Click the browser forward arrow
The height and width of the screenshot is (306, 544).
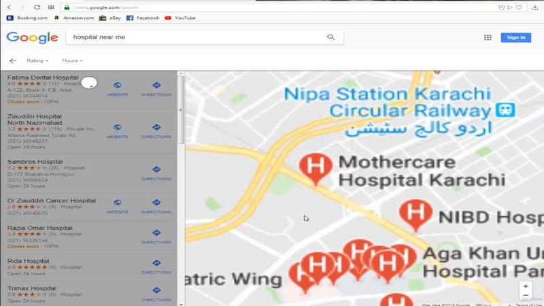pyautogui.click(x=22, y=7)
